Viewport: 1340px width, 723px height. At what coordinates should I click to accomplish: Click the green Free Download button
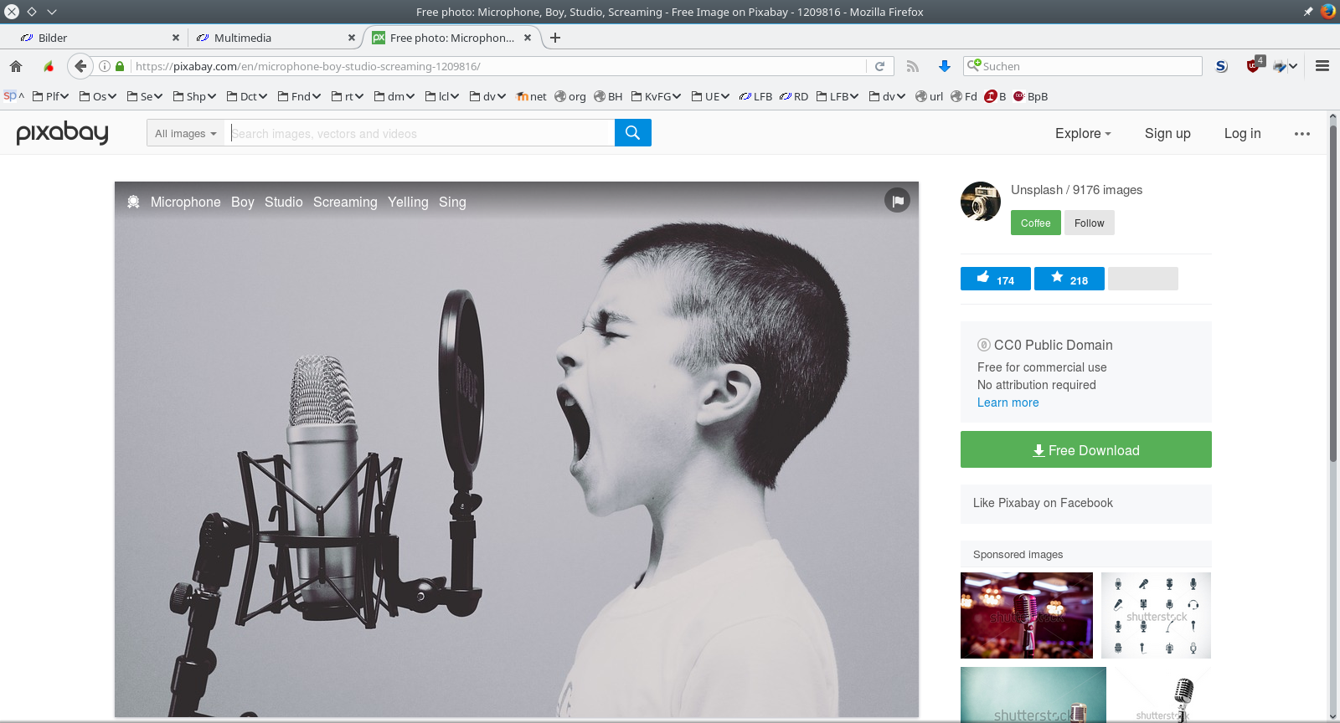[x=1085, y=449]
